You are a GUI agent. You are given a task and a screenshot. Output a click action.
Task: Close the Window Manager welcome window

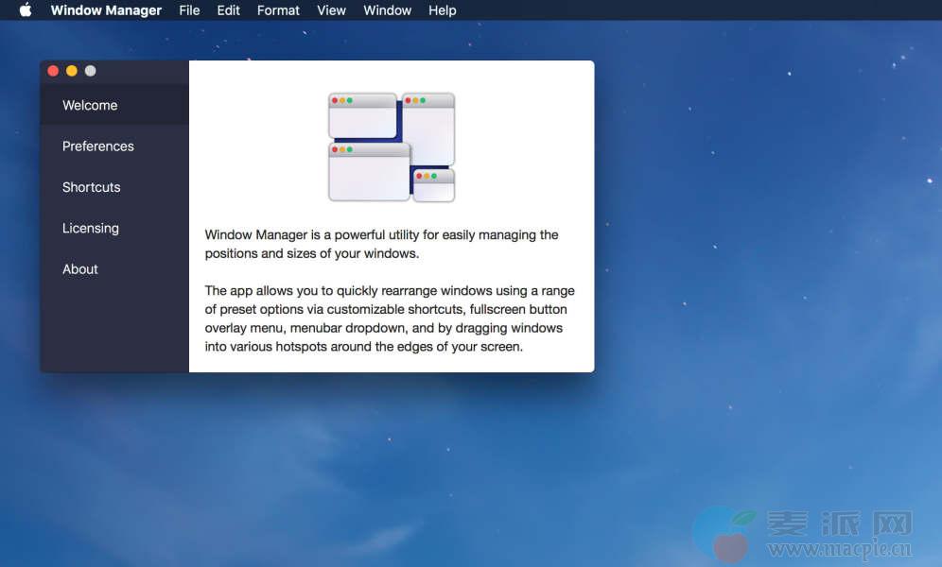53,71
